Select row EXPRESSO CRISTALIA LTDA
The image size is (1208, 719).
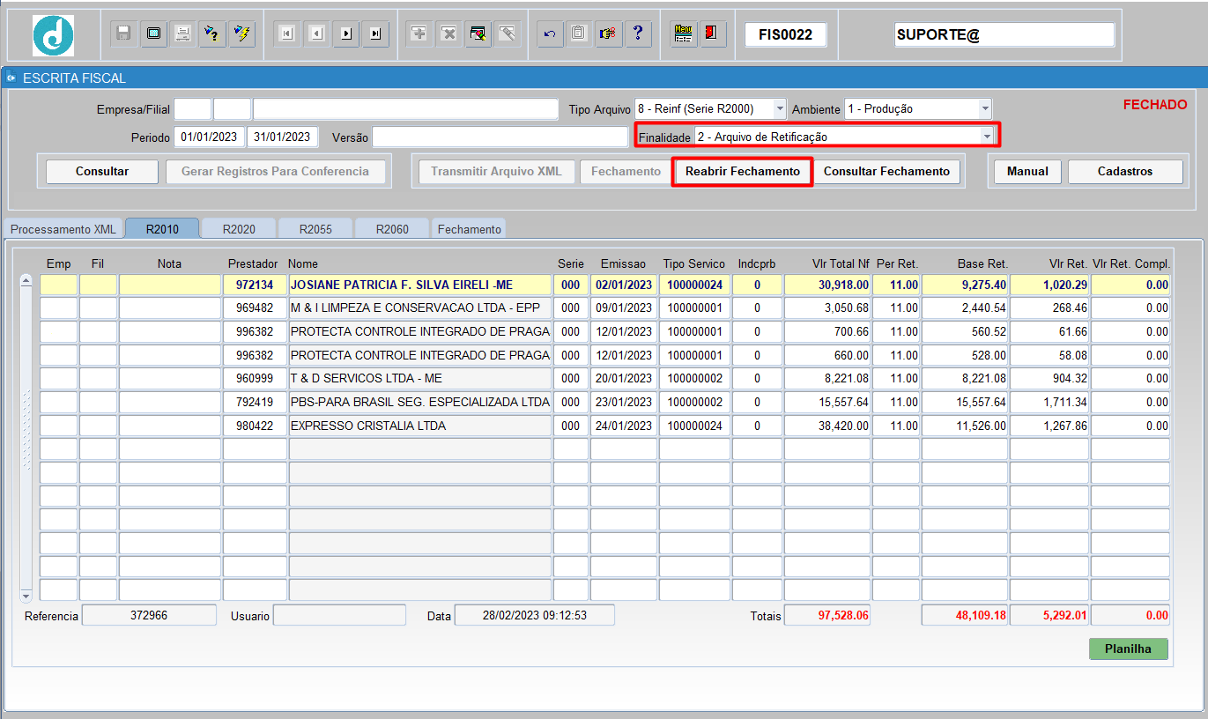pyautogui.click(x=604, y=426)
